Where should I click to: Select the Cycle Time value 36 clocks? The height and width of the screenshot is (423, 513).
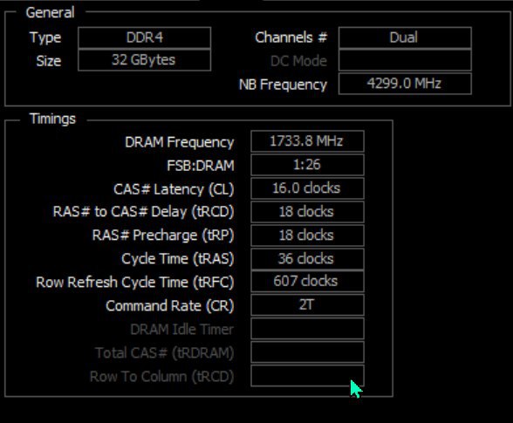tap(307, 259)
